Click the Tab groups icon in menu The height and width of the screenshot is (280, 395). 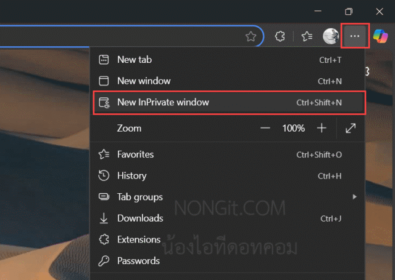tap(104, 196)
